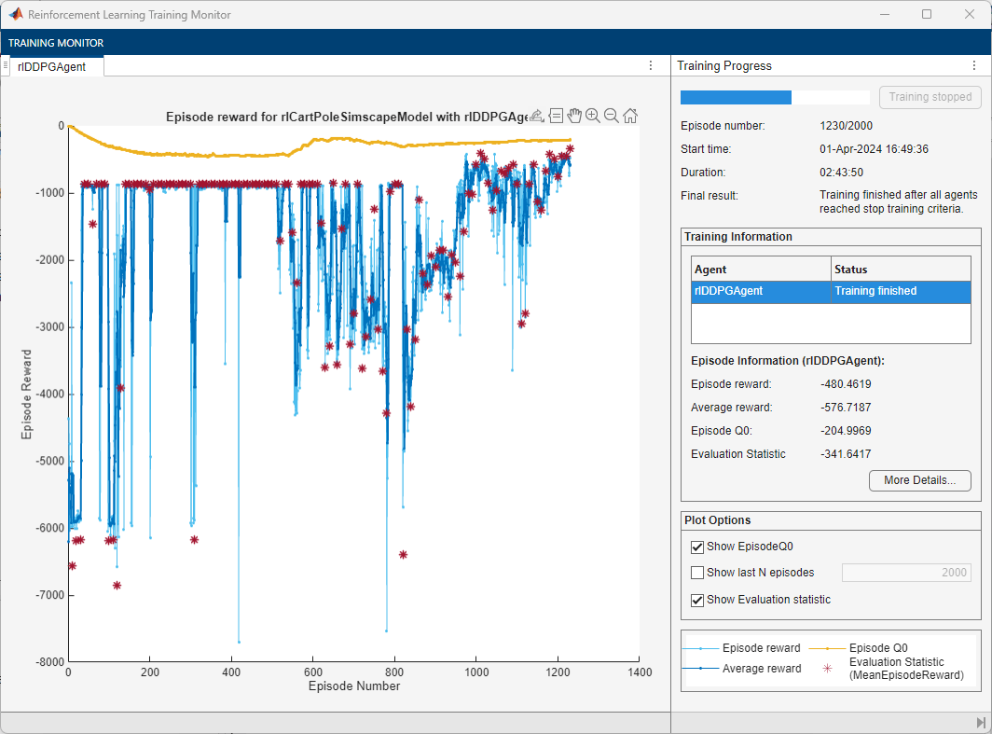
Task: Select the rlDDPGAgent row in agent table
Action: click(830, 291)
